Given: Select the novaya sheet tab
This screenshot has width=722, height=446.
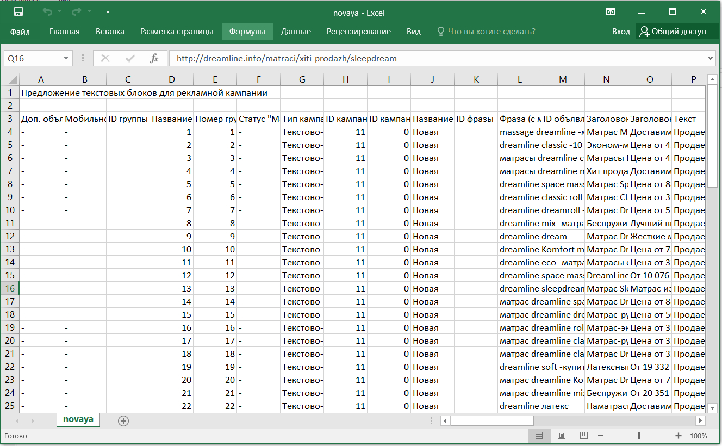Looking at the screenshot, I should [78, 419].
